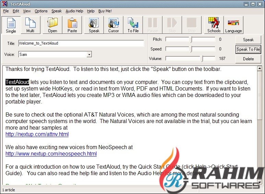The height and width of the screenshot is (194, 265).
Task: Click the Delete button
Action: point(248,59)
